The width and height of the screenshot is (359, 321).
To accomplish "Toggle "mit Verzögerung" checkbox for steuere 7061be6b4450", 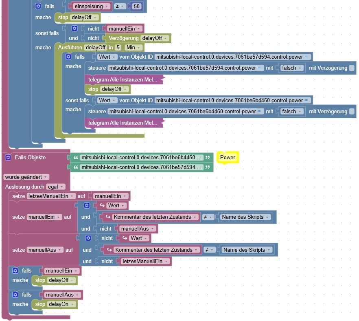I will (x=352, y=111).
